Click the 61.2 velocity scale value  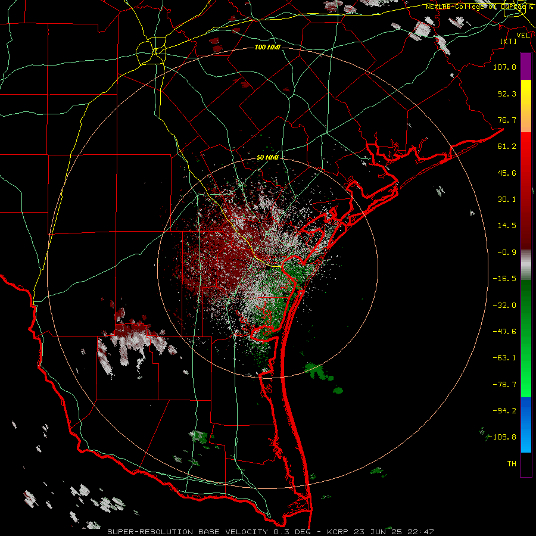click(x=507, y=147)
